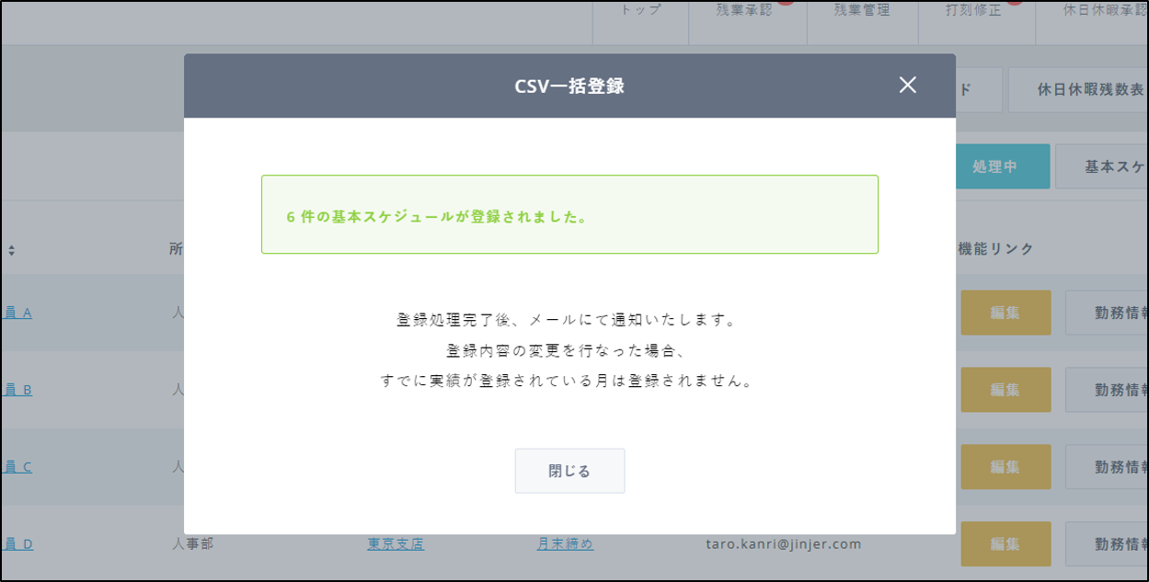
Task: Switch to the 残業管理 tab
Action: [x=862, y=12]
